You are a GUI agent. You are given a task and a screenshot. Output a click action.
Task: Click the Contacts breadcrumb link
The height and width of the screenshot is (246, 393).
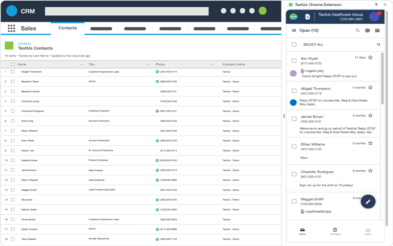click(x=24, y=44)
